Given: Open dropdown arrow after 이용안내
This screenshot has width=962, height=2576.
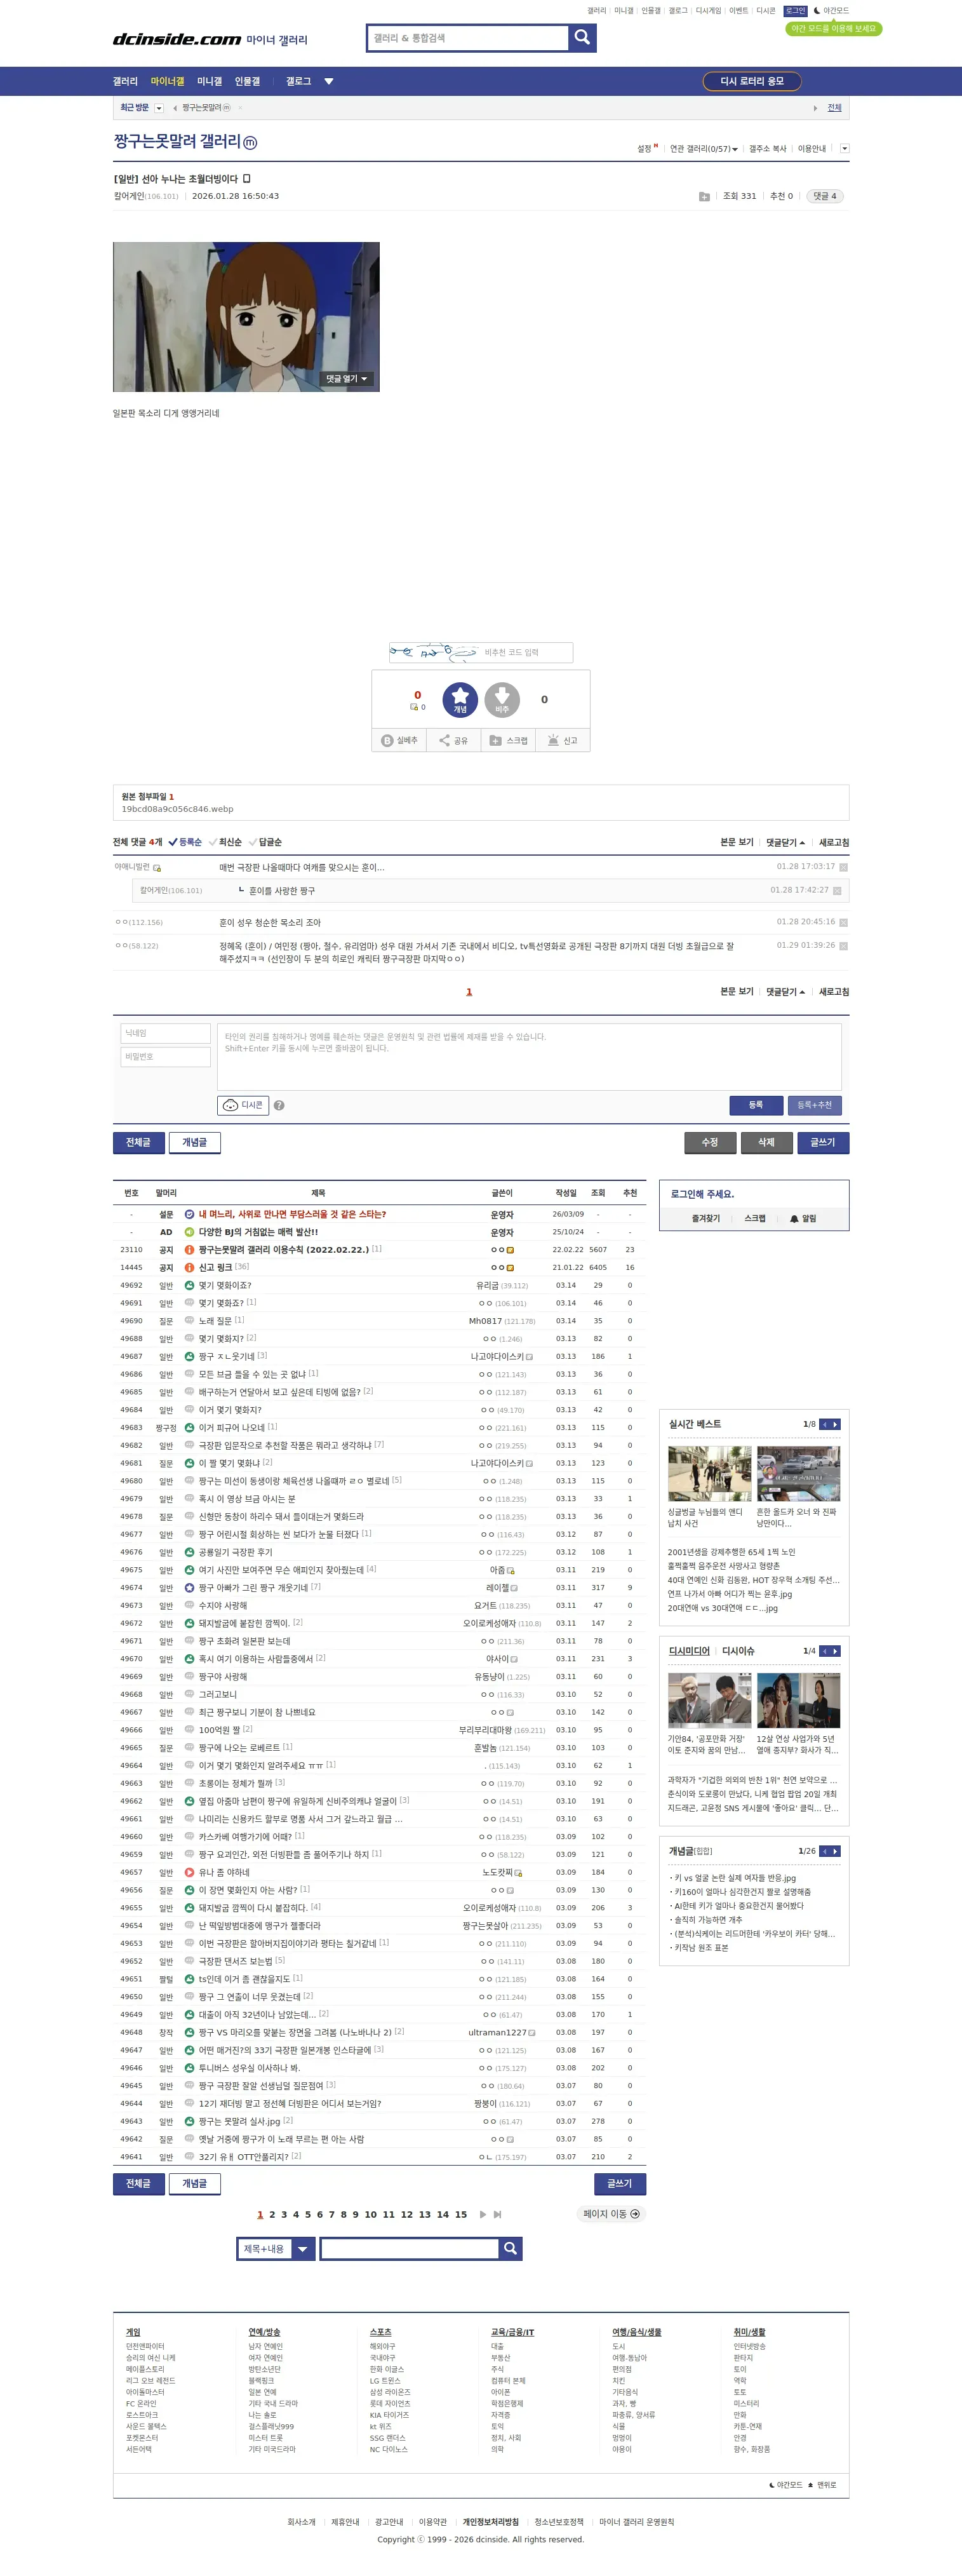Looking at the screenshot, I should pyautogui.click(x=844, y=148).
